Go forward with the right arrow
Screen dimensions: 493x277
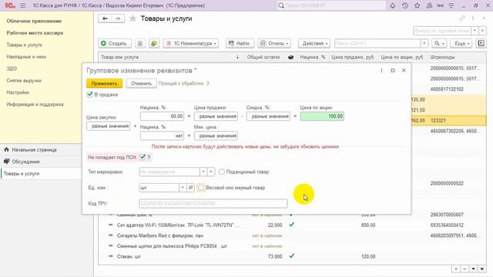[x=118, y=18]
